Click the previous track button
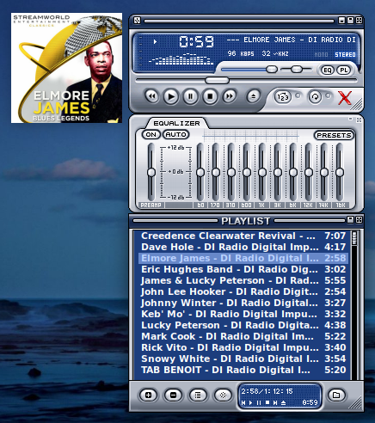 [x=152, y=96]
